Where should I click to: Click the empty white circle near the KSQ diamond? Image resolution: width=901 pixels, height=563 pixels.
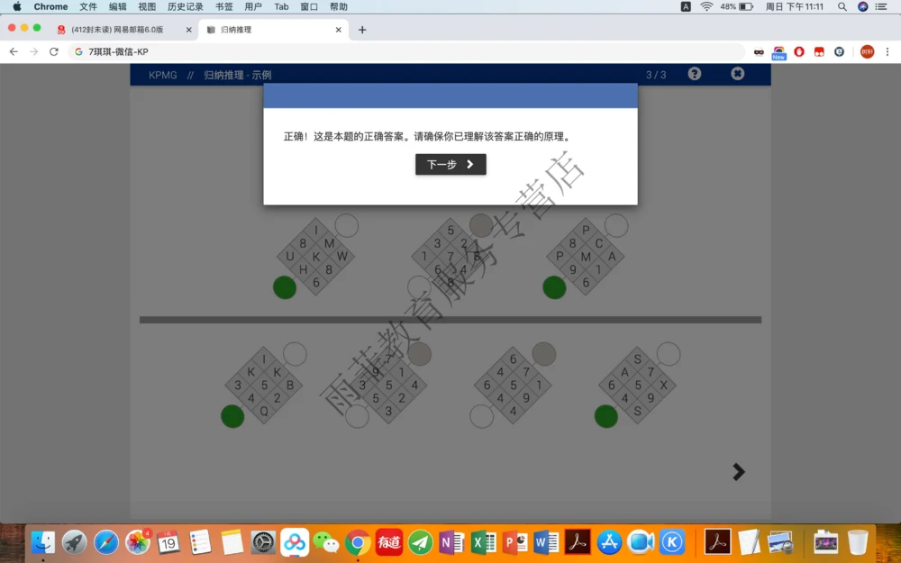tap(295, 353)
